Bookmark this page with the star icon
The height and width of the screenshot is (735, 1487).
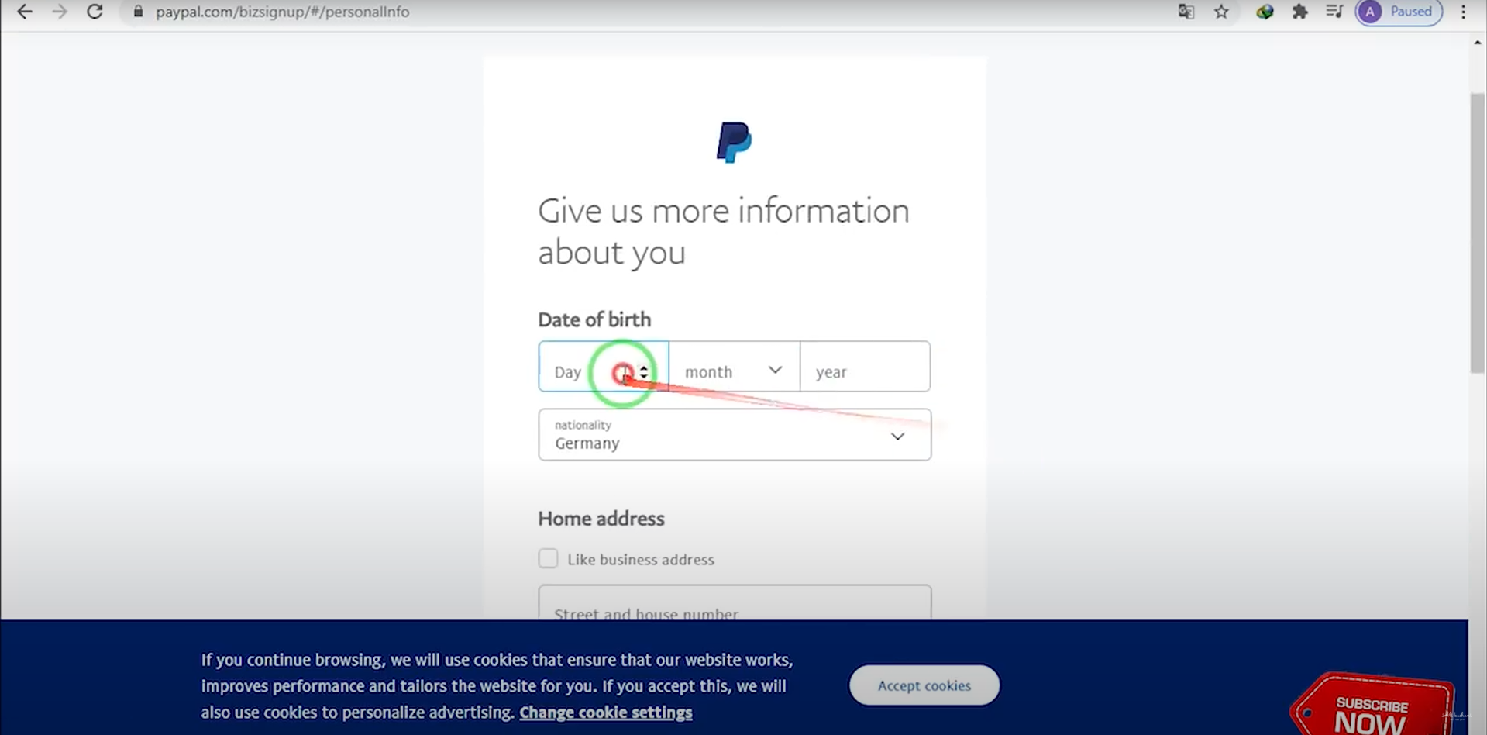click(1221, 12)
